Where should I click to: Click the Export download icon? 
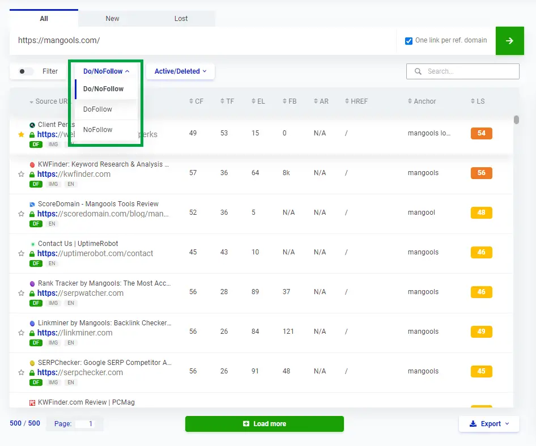coord(473,424)
